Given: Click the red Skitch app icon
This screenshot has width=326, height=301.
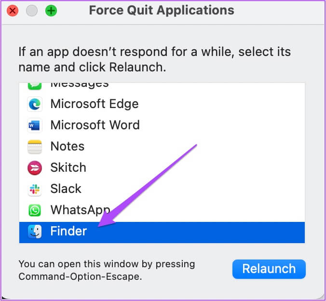Looking at the screenshot, I should pyautogui.click(x=35, y=168).
